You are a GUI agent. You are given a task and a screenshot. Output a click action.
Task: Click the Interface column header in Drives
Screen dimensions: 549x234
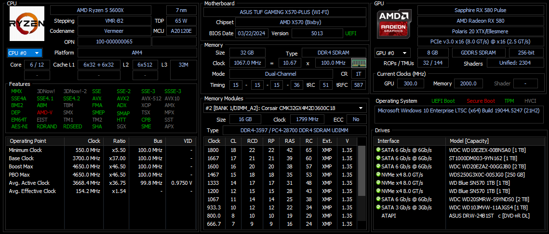tap(410, 141)
